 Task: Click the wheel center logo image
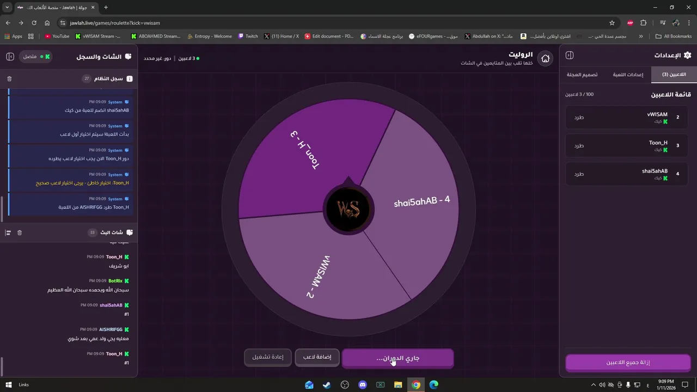348,210
